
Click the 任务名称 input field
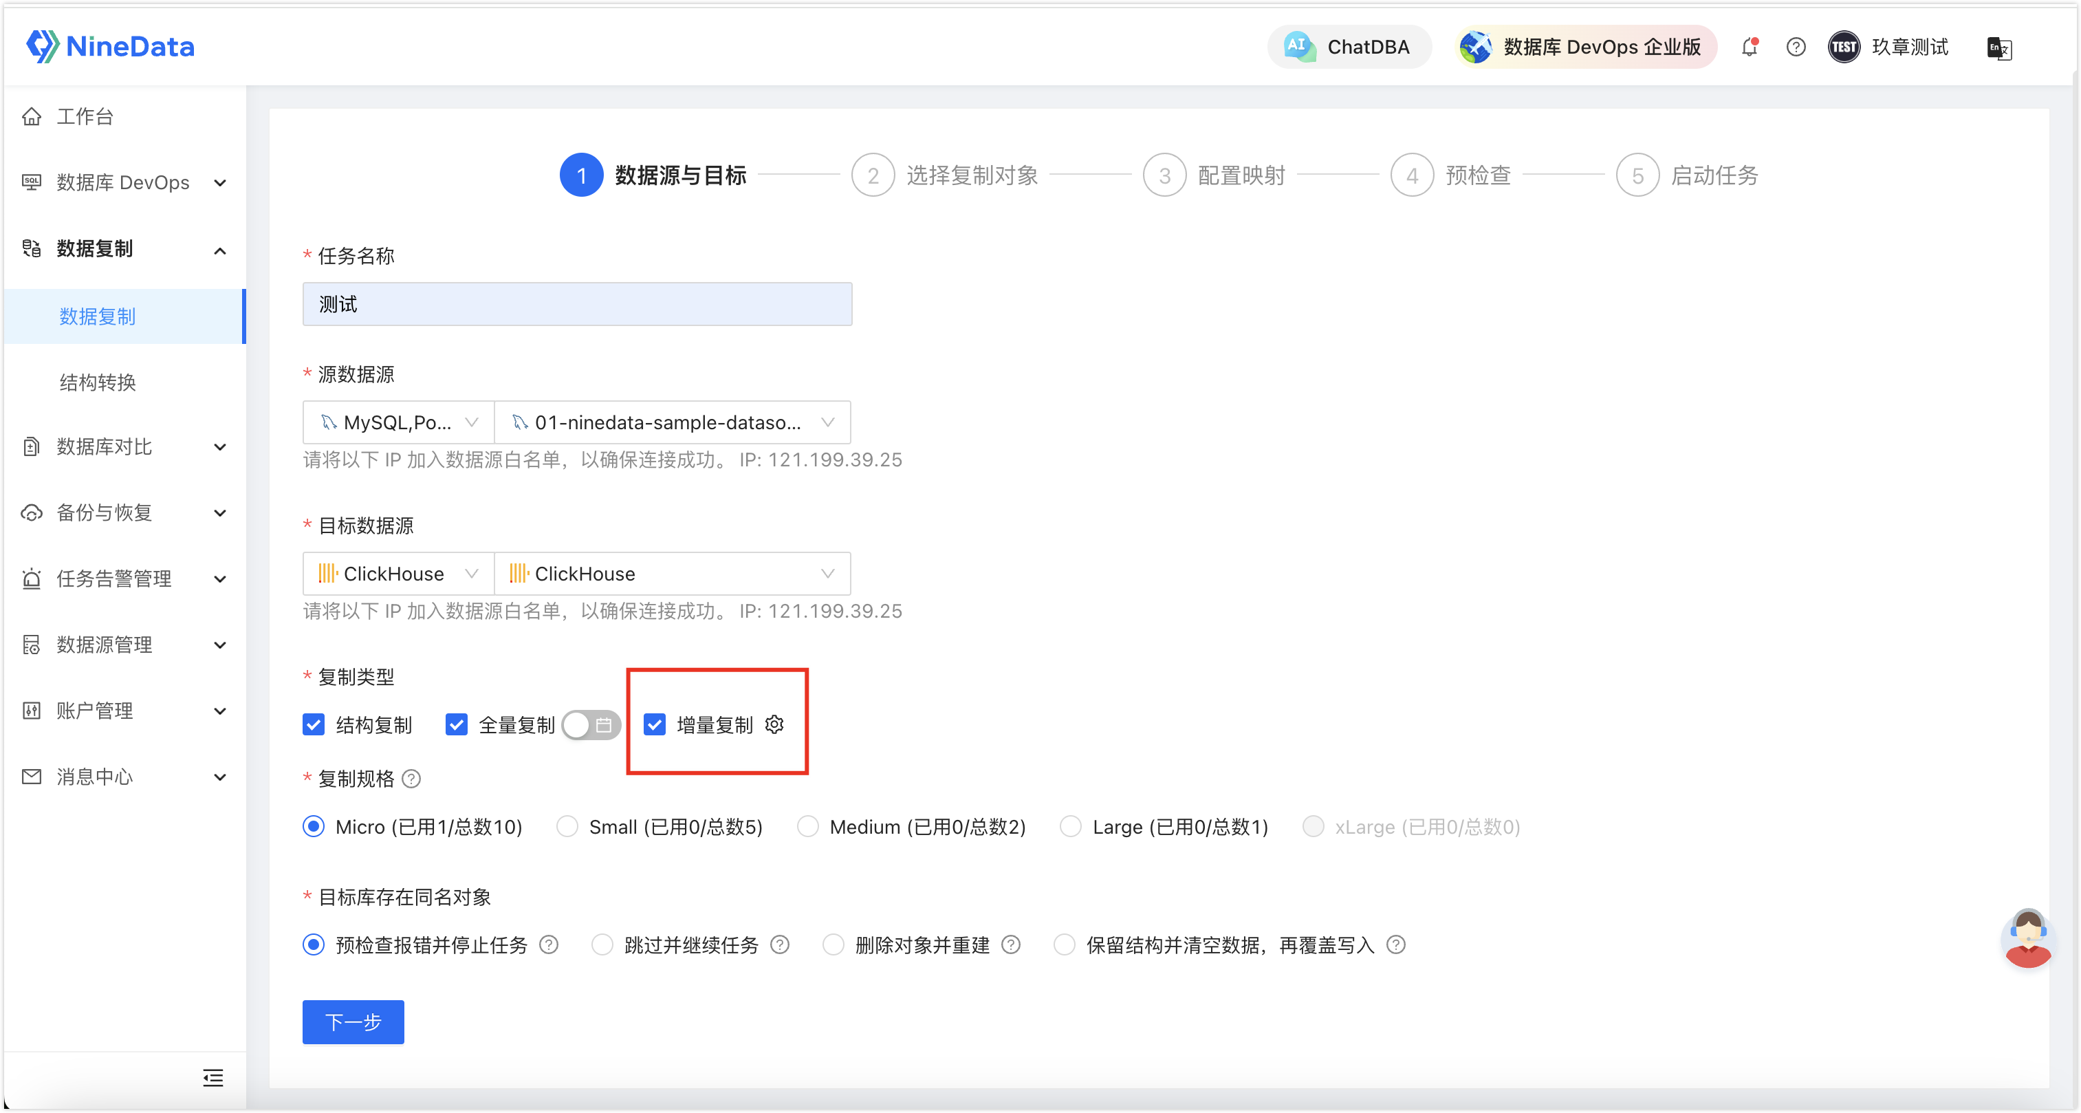(577, 304)
